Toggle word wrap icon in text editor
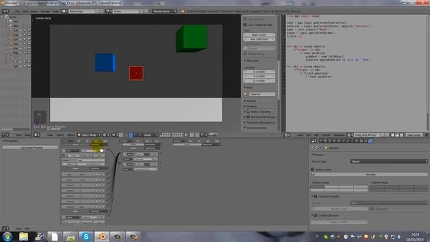The image size is (430, 242). (397, 135)
